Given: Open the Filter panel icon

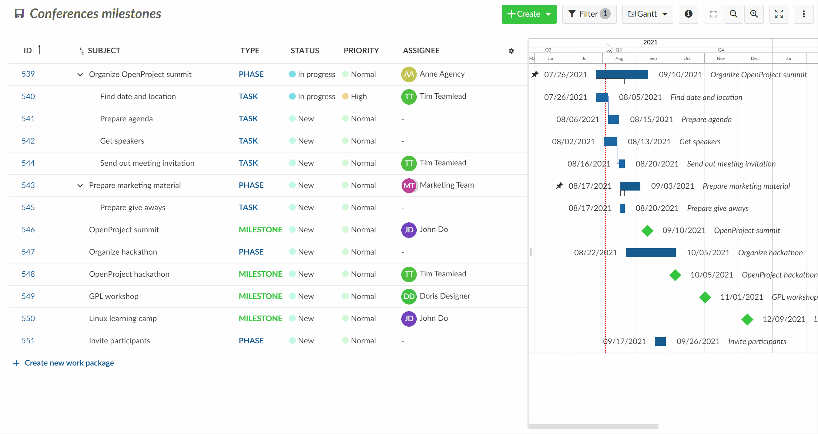Looking at the screenshot, I should pos(589,14).
